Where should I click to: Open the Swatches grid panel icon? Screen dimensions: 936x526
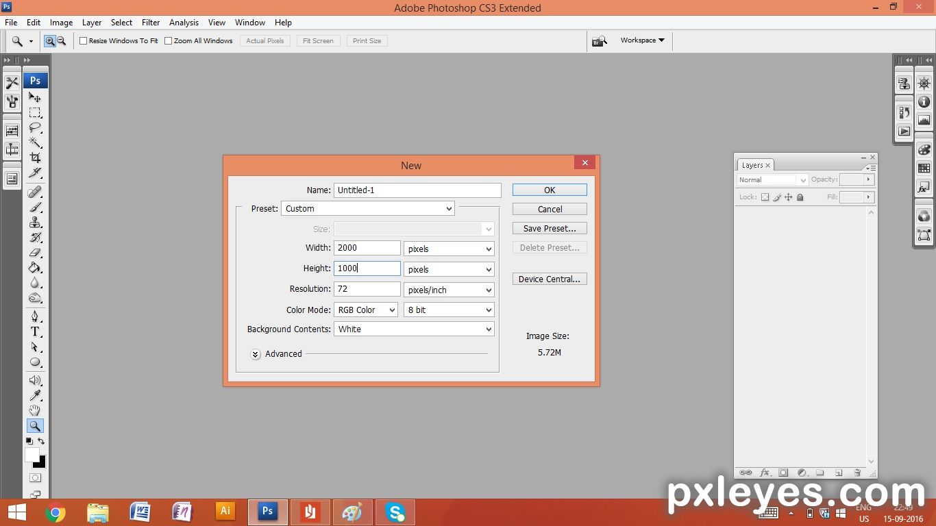pyautogui.click(x=924, y=168)
